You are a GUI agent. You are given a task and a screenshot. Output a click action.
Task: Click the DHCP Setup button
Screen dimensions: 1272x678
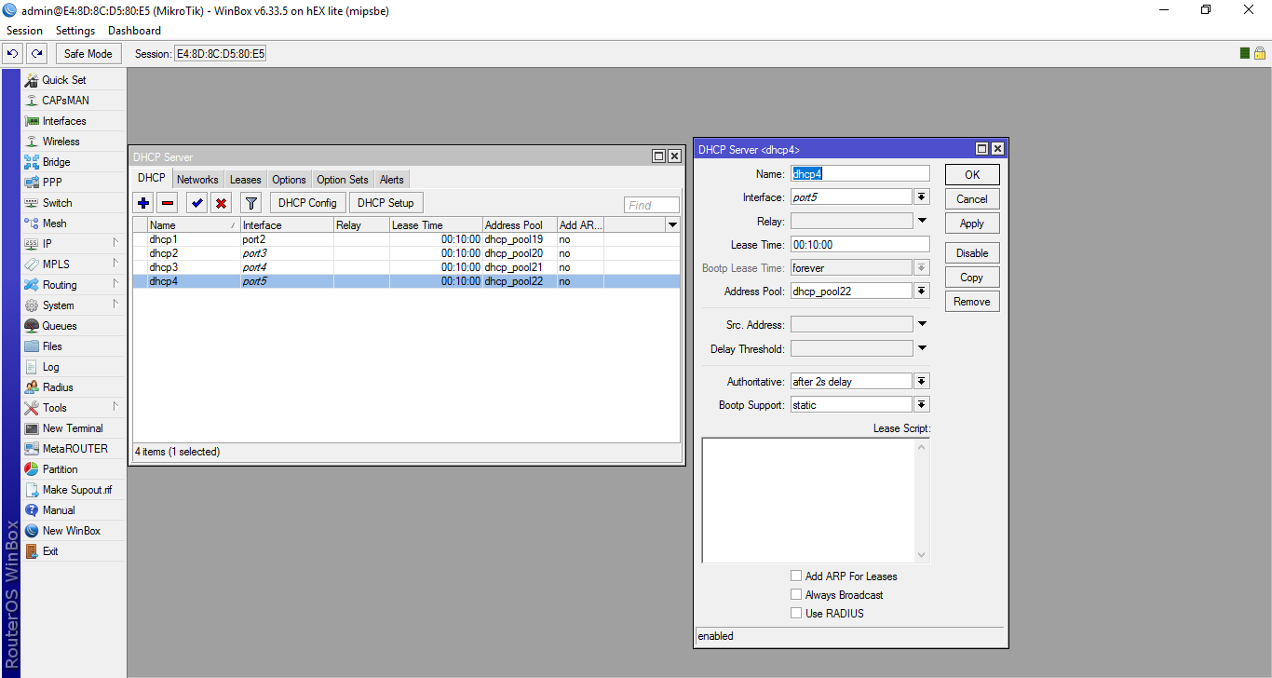(x=386, y=203)
